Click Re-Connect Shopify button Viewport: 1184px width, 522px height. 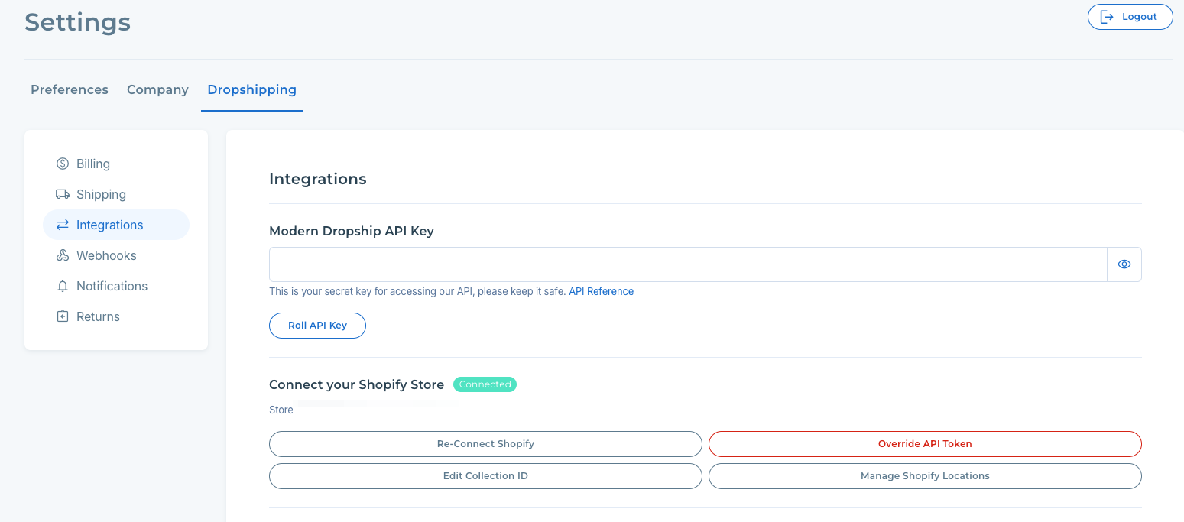485,443
